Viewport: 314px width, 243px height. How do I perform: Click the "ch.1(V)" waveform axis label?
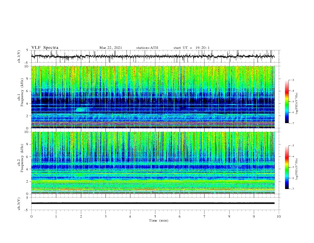pos(19,56)
